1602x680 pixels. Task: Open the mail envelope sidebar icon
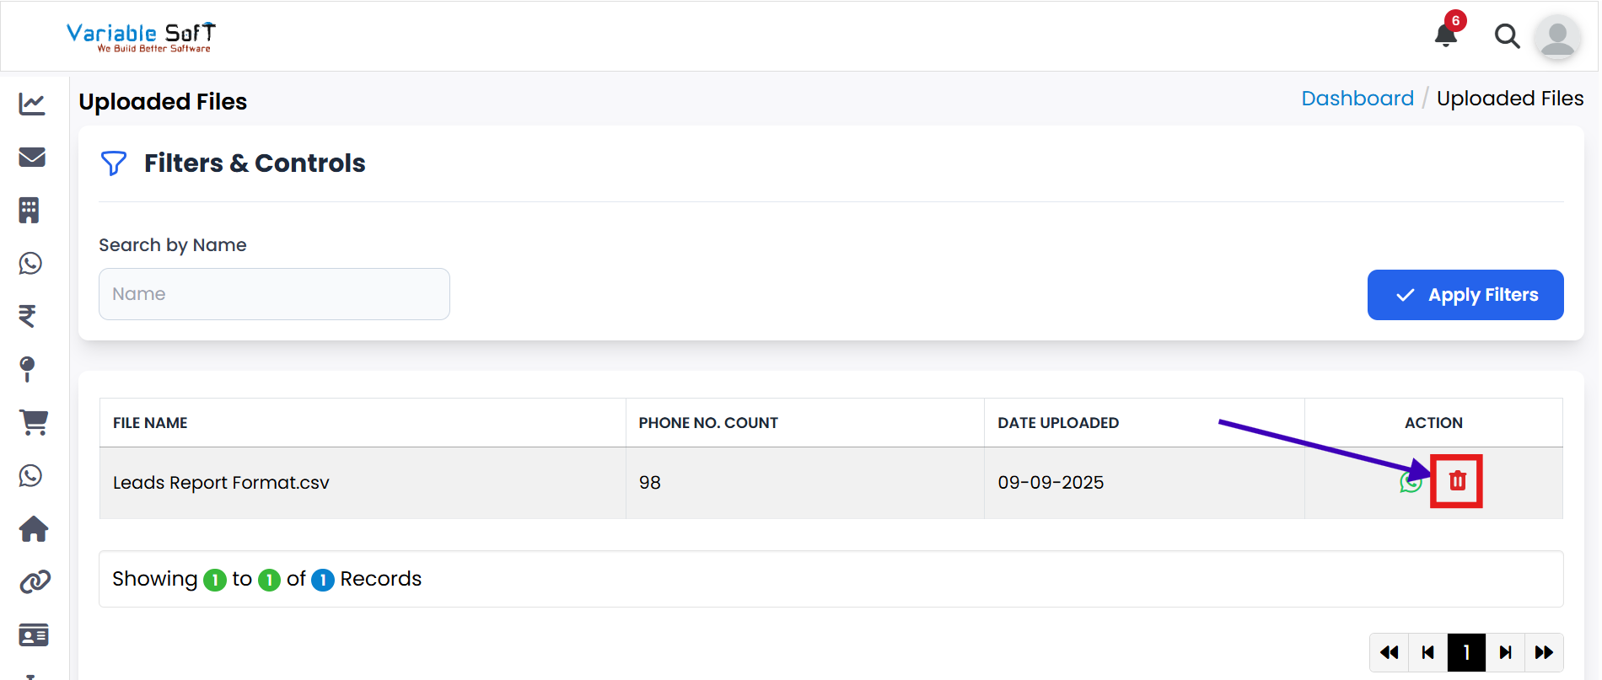click(x=32, y=158)
